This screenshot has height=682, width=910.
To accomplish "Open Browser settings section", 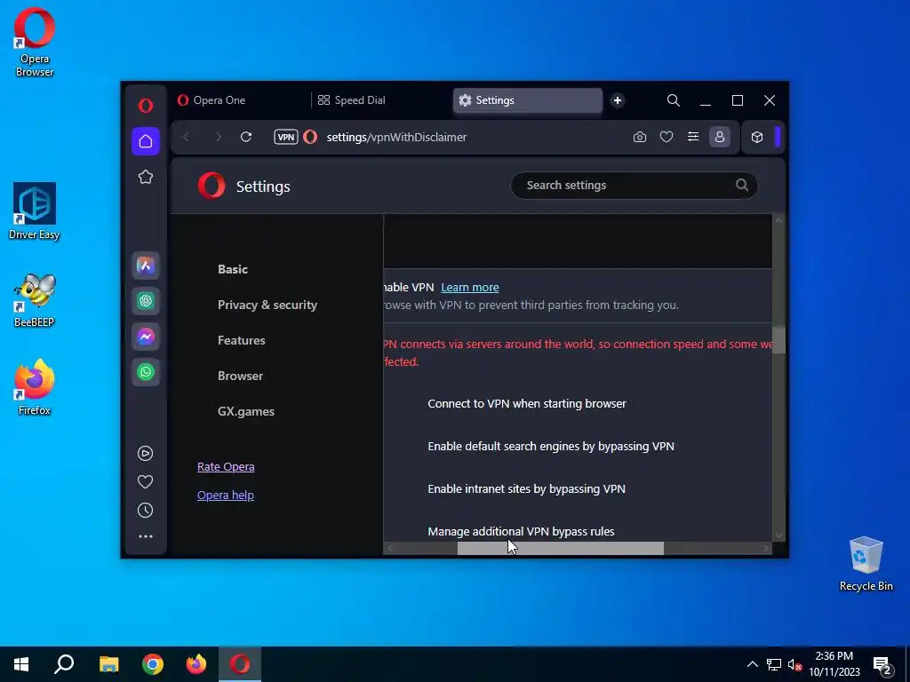I will click(240, 376).
